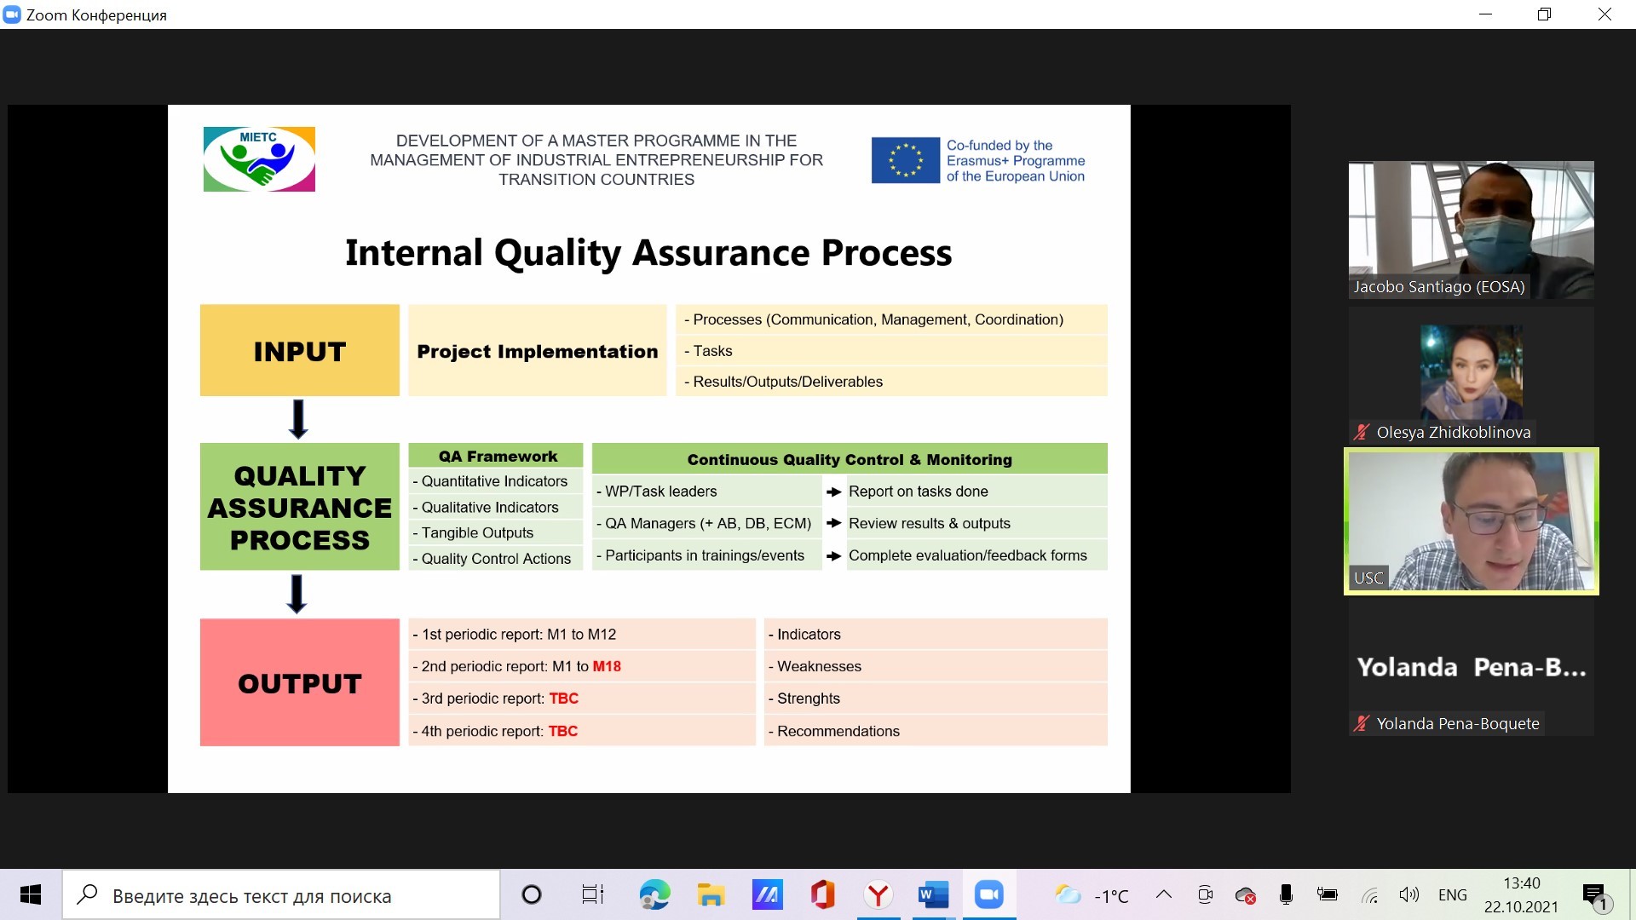Open the ENG language switcher
This screenshot has height=920, width=1636.
[x=1452, y=894]
